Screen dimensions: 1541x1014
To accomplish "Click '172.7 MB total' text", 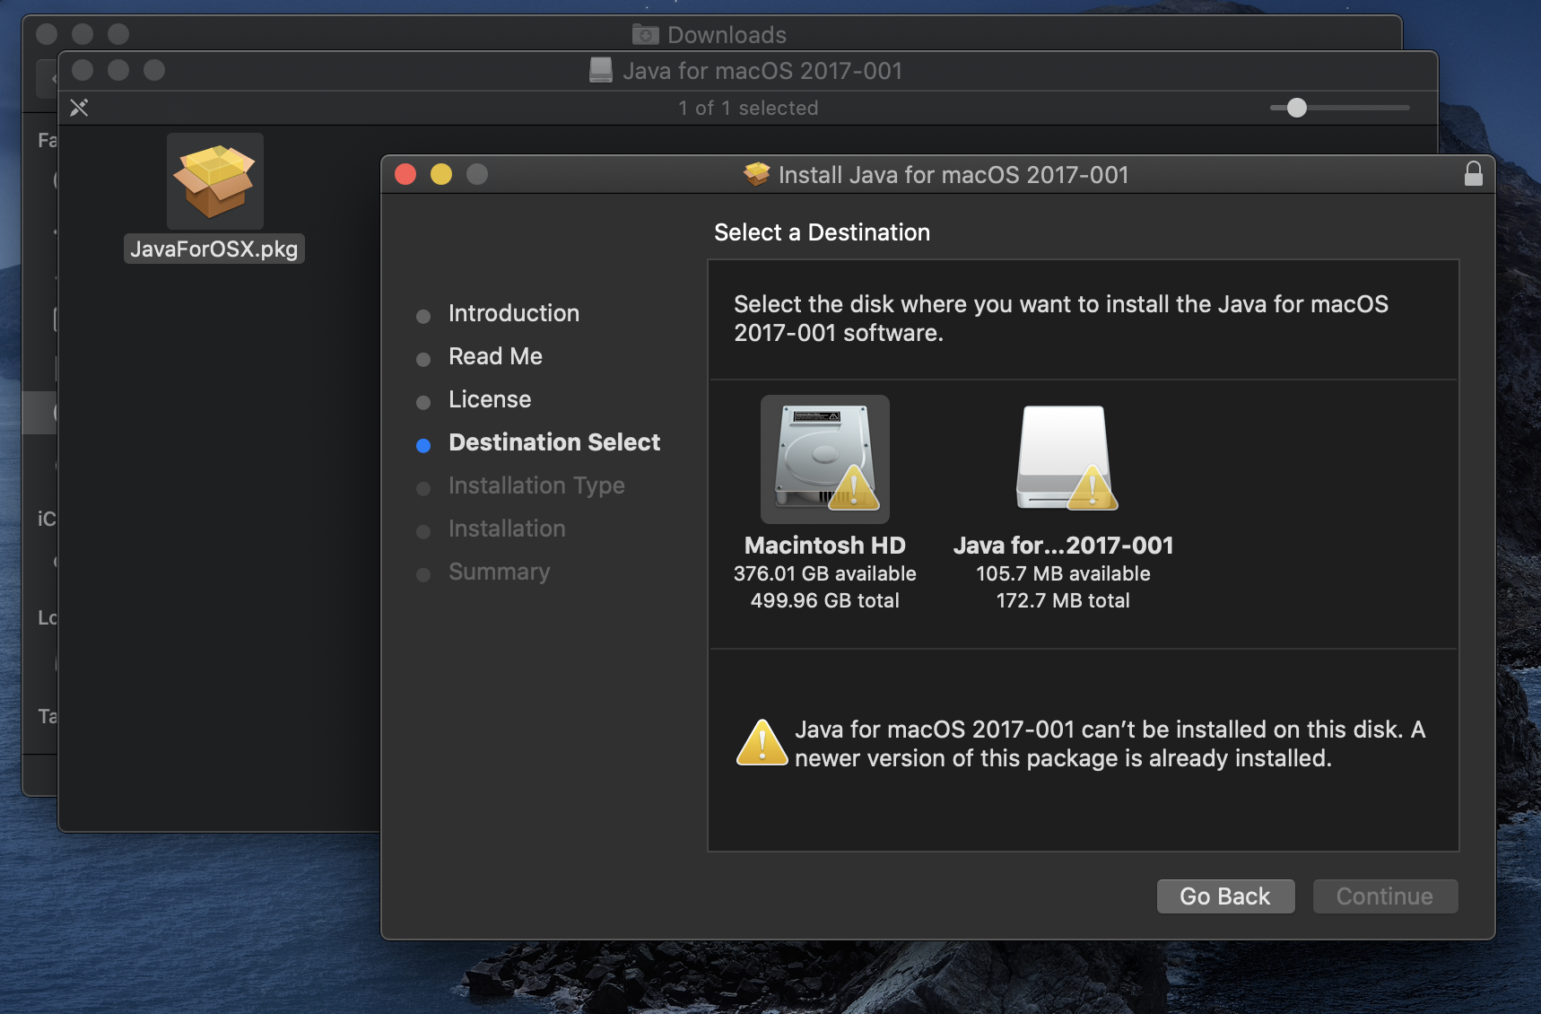I will click(1064, 600).
